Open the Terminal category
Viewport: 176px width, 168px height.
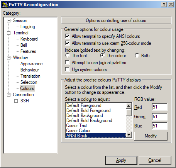point(21,33)
